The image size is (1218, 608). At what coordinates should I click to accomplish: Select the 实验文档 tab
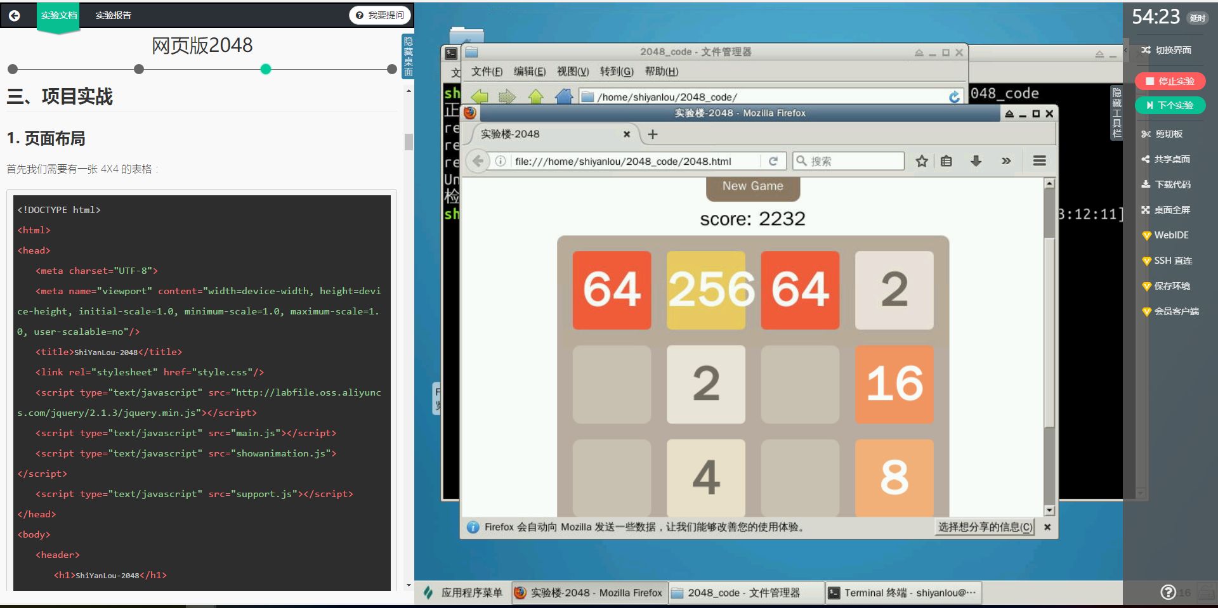59,15
